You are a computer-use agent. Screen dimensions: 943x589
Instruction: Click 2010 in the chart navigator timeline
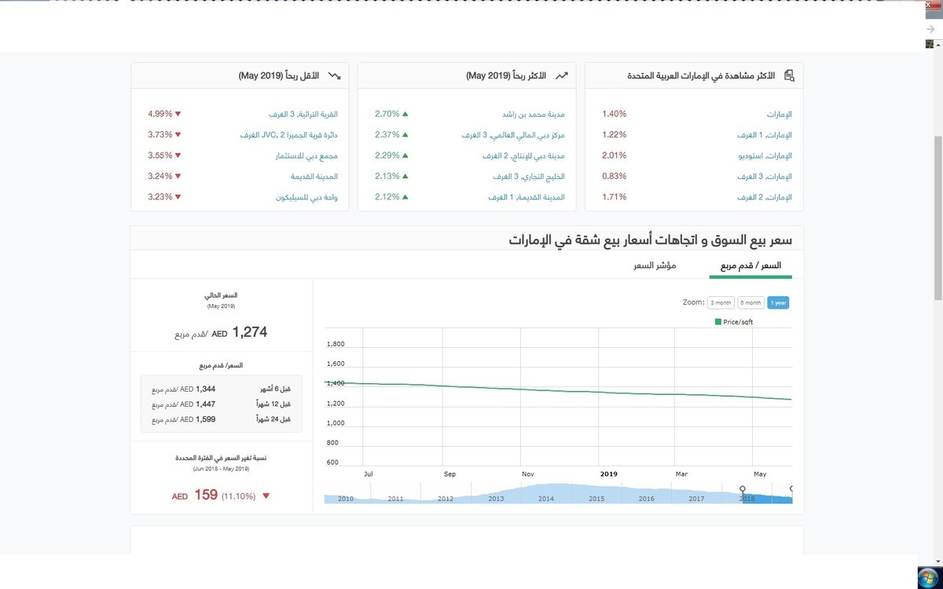click(345, 499)
